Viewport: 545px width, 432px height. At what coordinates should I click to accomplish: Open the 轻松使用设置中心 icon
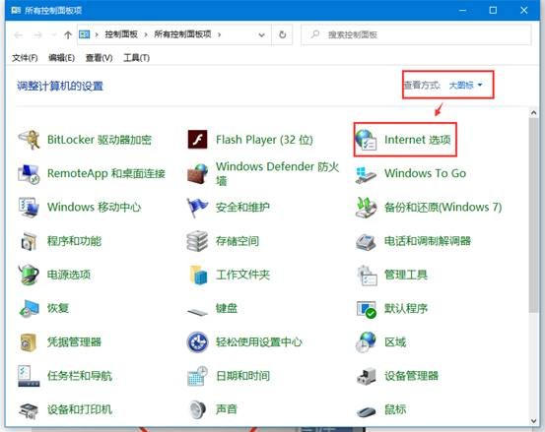(197, 342)
